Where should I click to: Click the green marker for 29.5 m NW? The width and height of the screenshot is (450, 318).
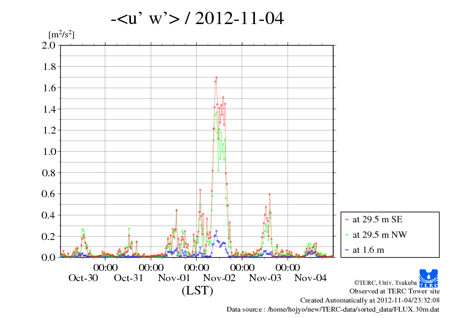tap(347, 235)
